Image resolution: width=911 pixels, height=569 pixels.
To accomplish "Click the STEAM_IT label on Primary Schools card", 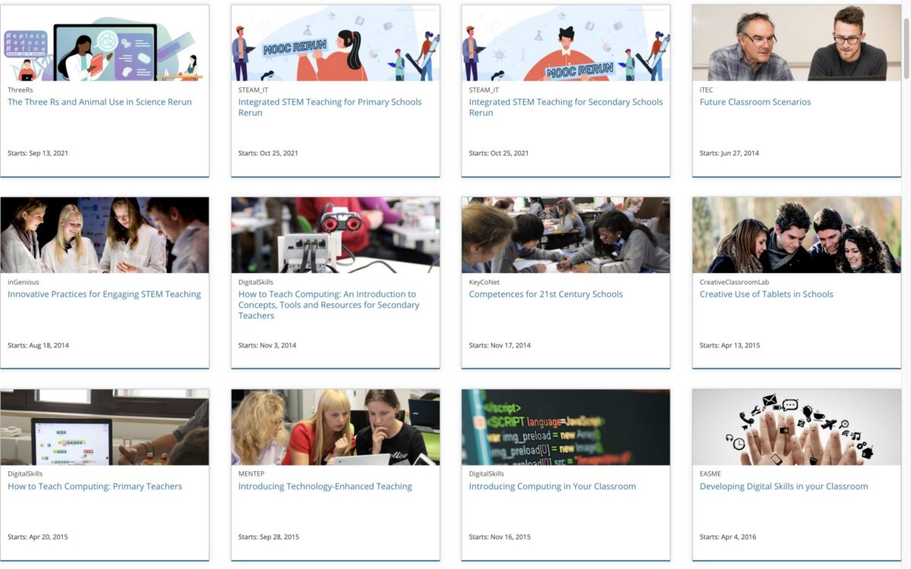I will pos(254,90).
